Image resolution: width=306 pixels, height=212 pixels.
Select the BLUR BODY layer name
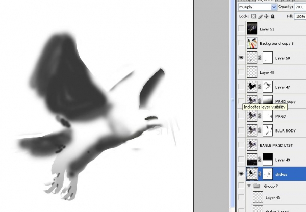[x=285, y=131]
